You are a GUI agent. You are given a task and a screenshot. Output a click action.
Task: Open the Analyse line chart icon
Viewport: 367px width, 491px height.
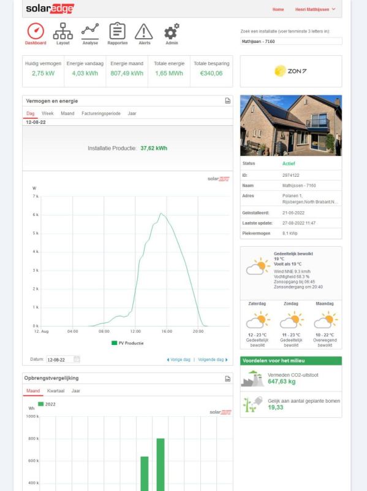point(90,30)
